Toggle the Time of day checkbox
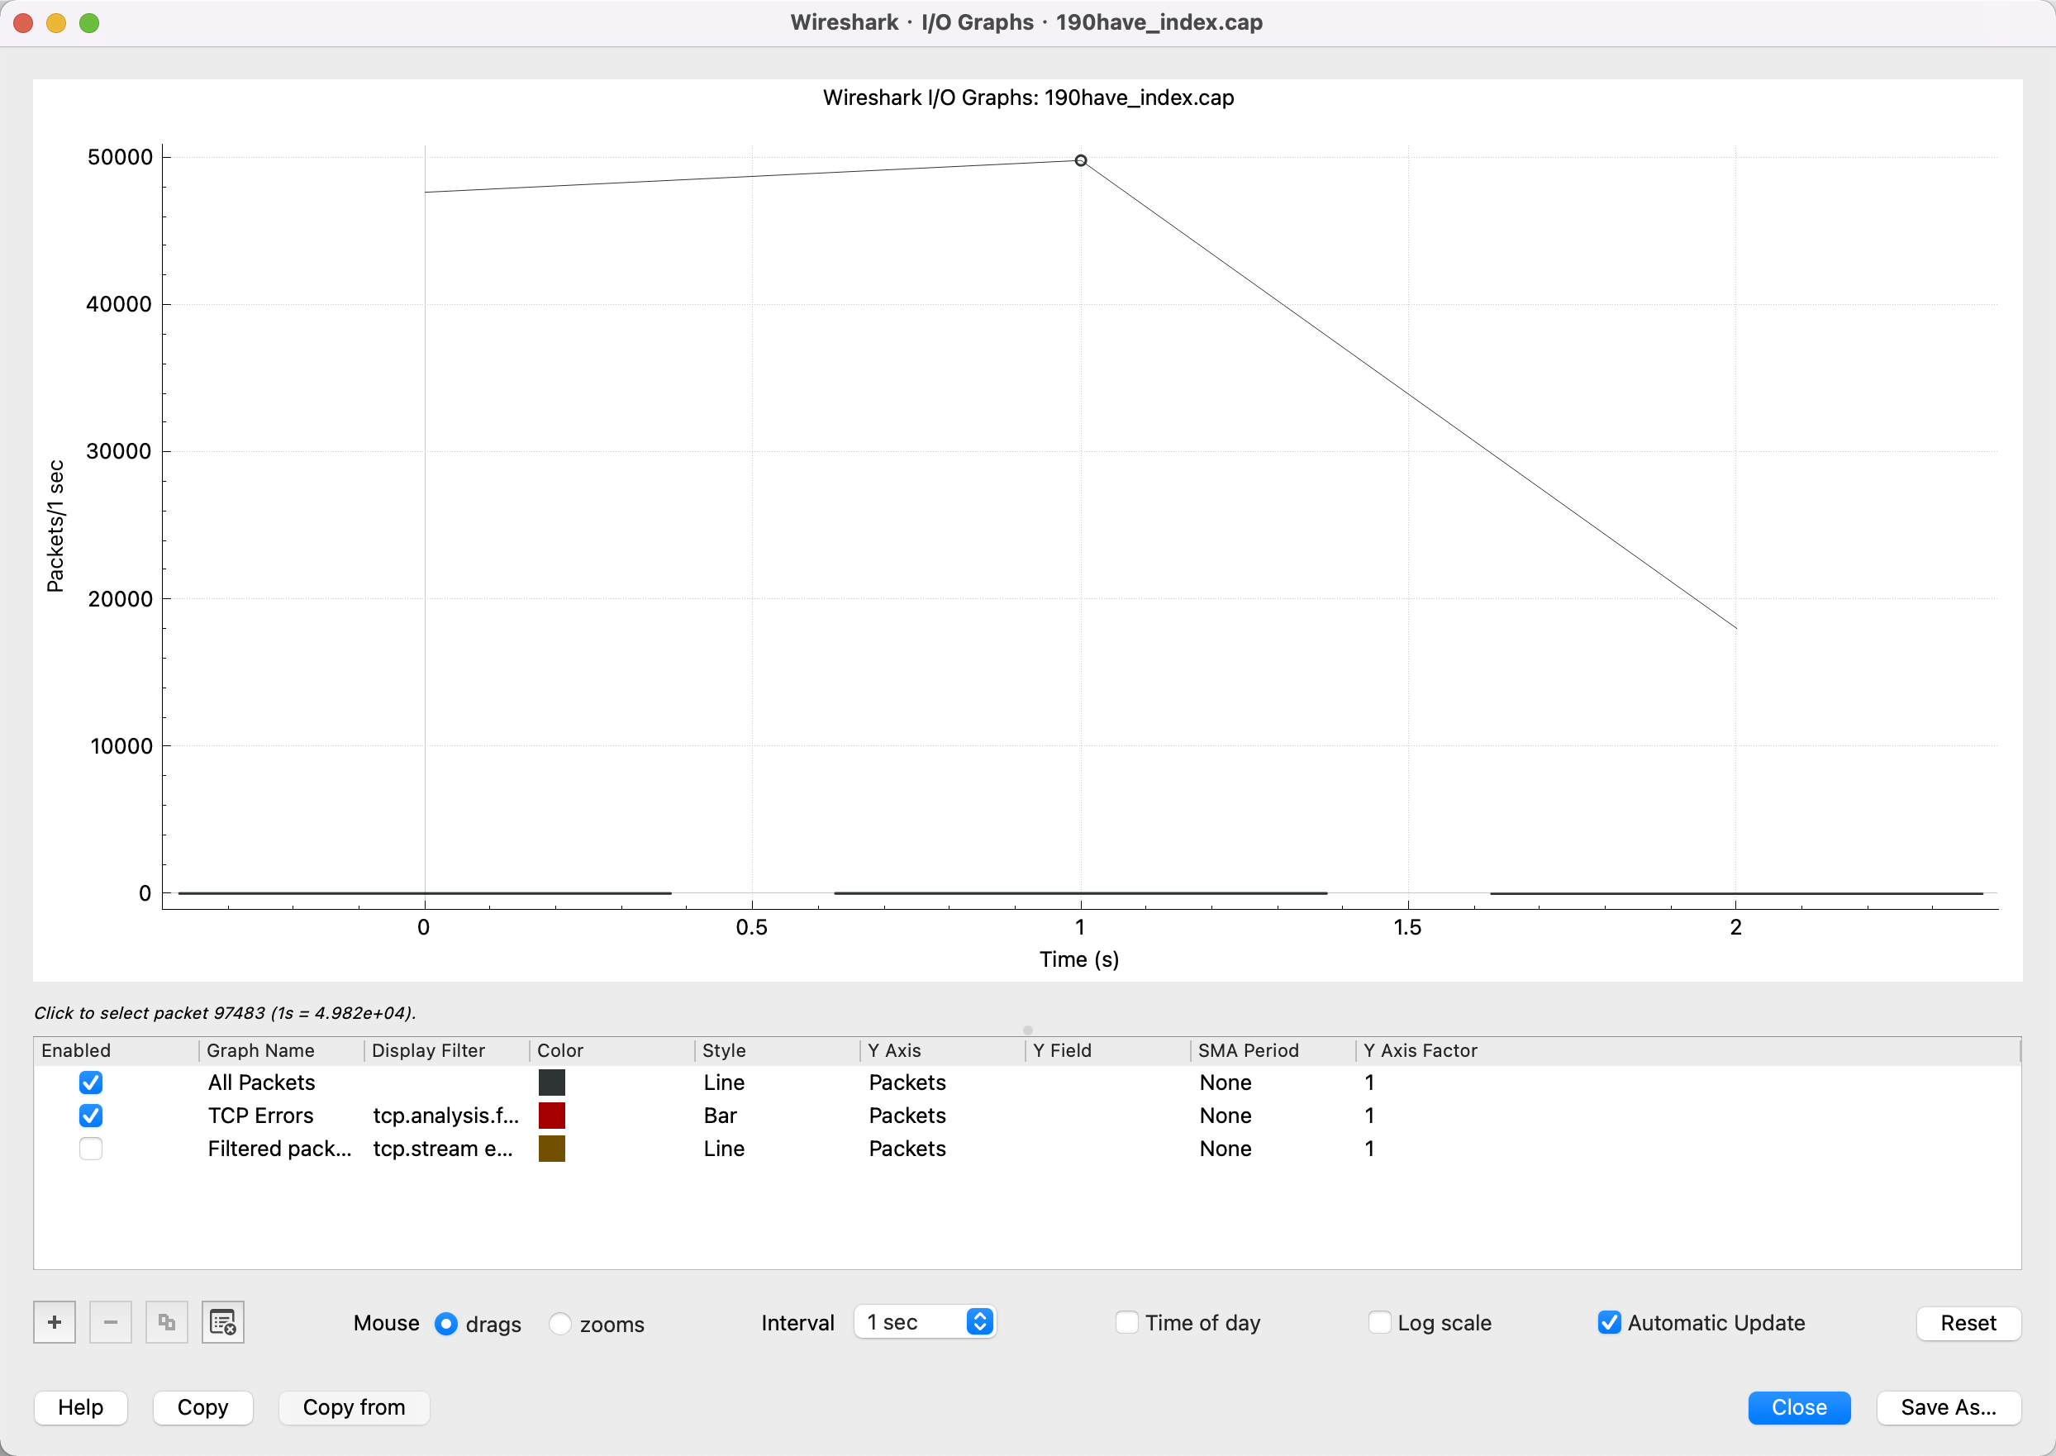 click(x=1127, y=1322)
